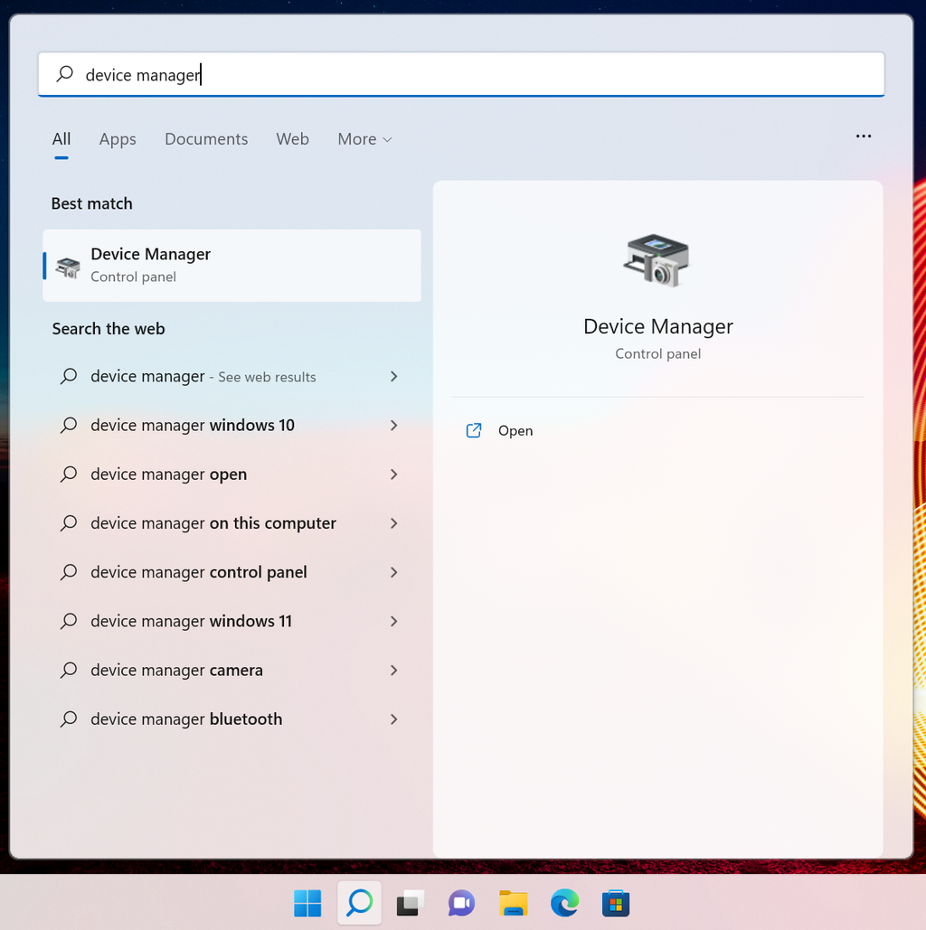Click the Device Manager camera icon in preview pane
This screenshot has width=926, height=930.
657,260
